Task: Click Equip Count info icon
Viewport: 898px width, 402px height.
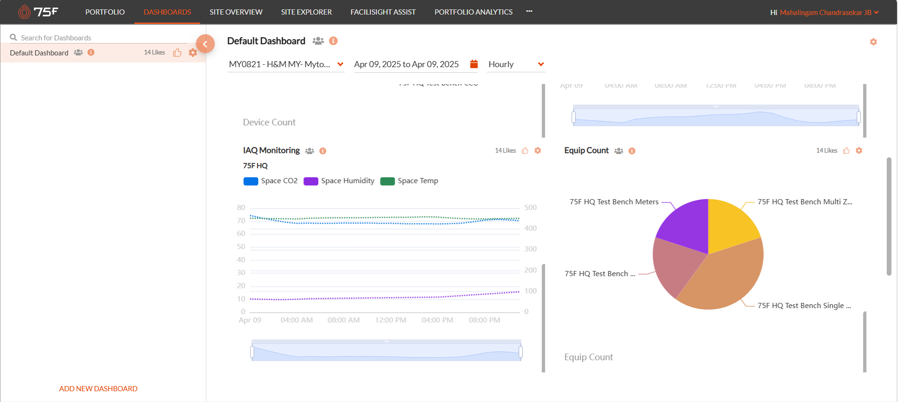Action: click(632, 151)
